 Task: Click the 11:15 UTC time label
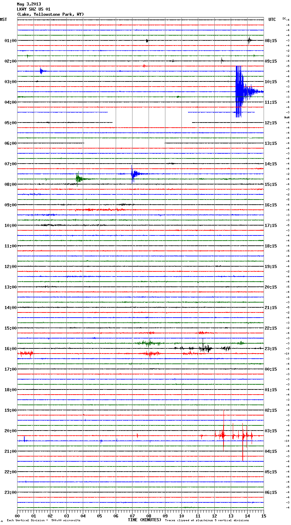coord(271,102)
